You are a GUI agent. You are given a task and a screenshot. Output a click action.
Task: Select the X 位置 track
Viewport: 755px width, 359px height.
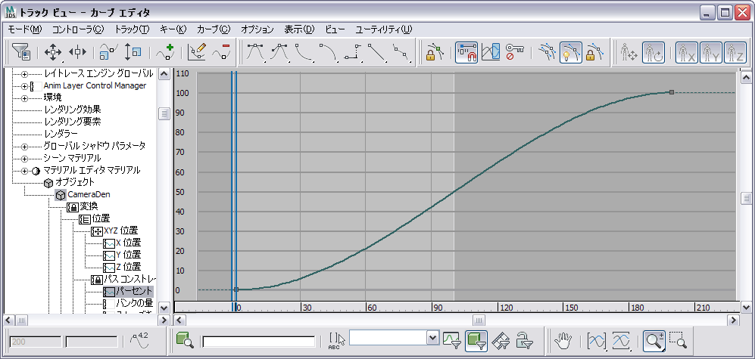pos(129,243)
